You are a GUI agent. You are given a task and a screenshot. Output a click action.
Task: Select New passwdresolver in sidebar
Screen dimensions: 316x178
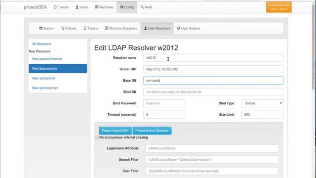click(x=47, y=59)
